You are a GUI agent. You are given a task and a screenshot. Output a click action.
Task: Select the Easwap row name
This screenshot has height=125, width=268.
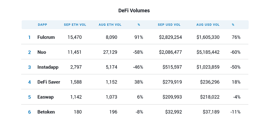tap(46, 97)
